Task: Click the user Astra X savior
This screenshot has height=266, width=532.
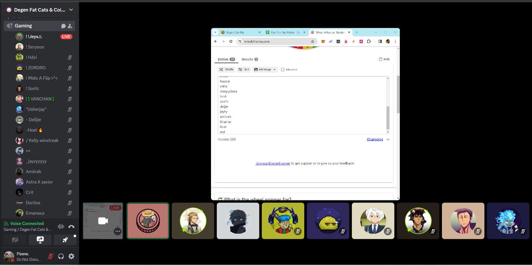Action: coord(40,182)
